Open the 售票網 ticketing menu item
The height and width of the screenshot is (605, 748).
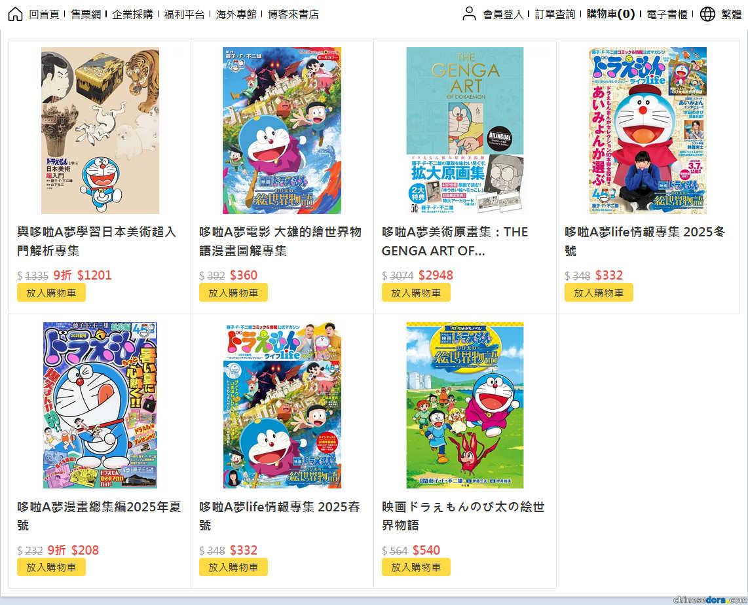click(x=86, y=14)
